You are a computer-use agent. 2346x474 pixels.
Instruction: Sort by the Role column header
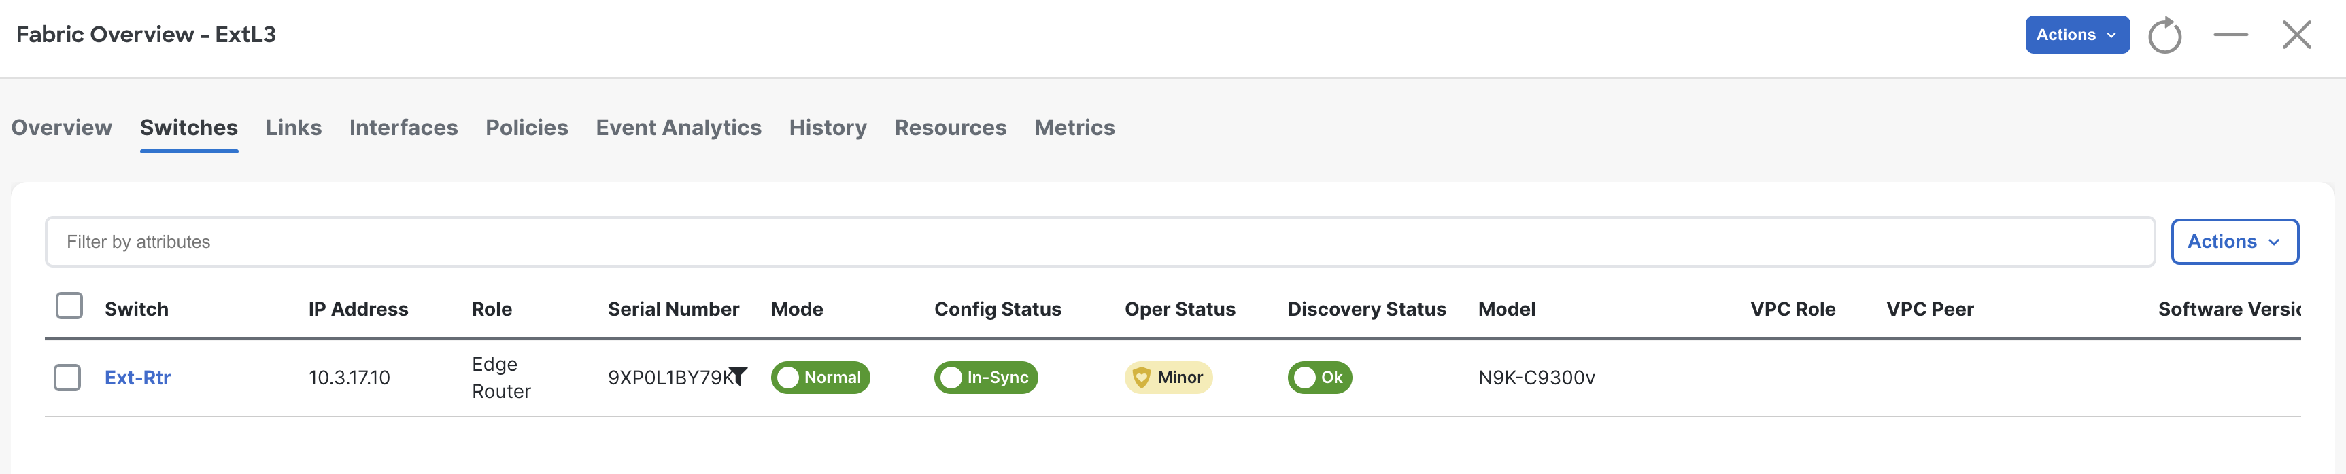pyautogui.click(x=492, y=310)
